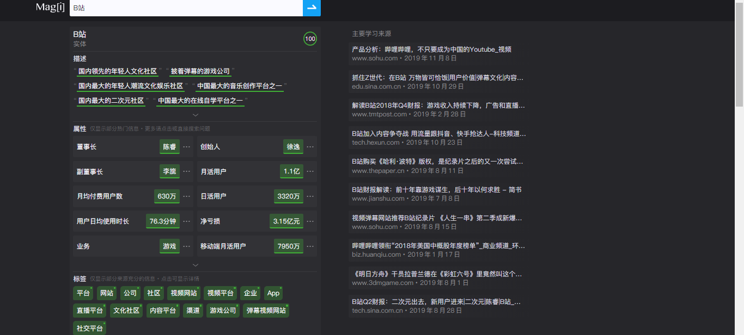Click the search field containing B站
The height and width of the screenshot is (335, 744).
click(186, 8)
